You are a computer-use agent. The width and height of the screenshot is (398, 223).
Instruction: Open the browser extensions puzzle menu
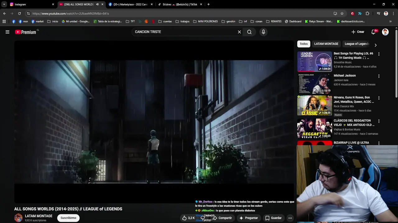[x=367, y=14]
